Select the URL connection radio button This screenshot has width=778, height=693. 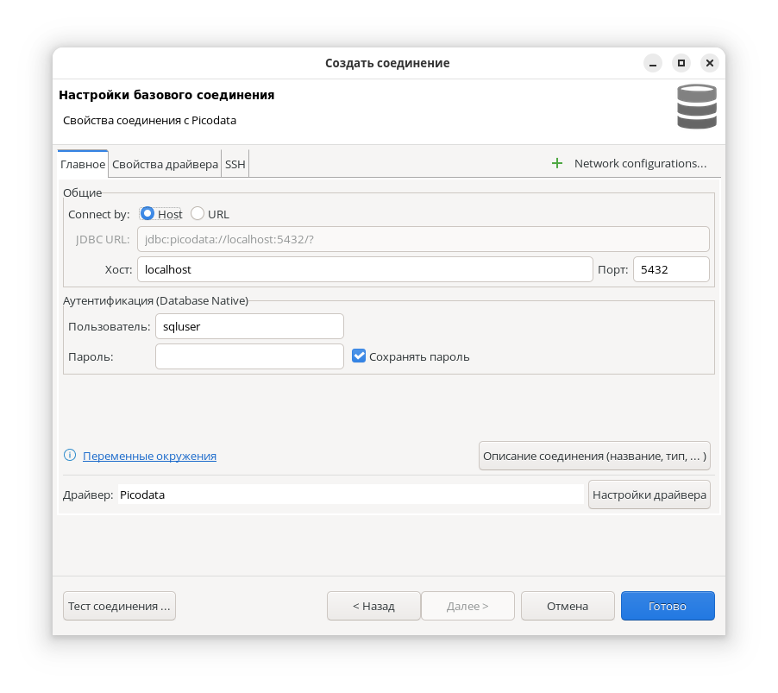coord(197,213)
